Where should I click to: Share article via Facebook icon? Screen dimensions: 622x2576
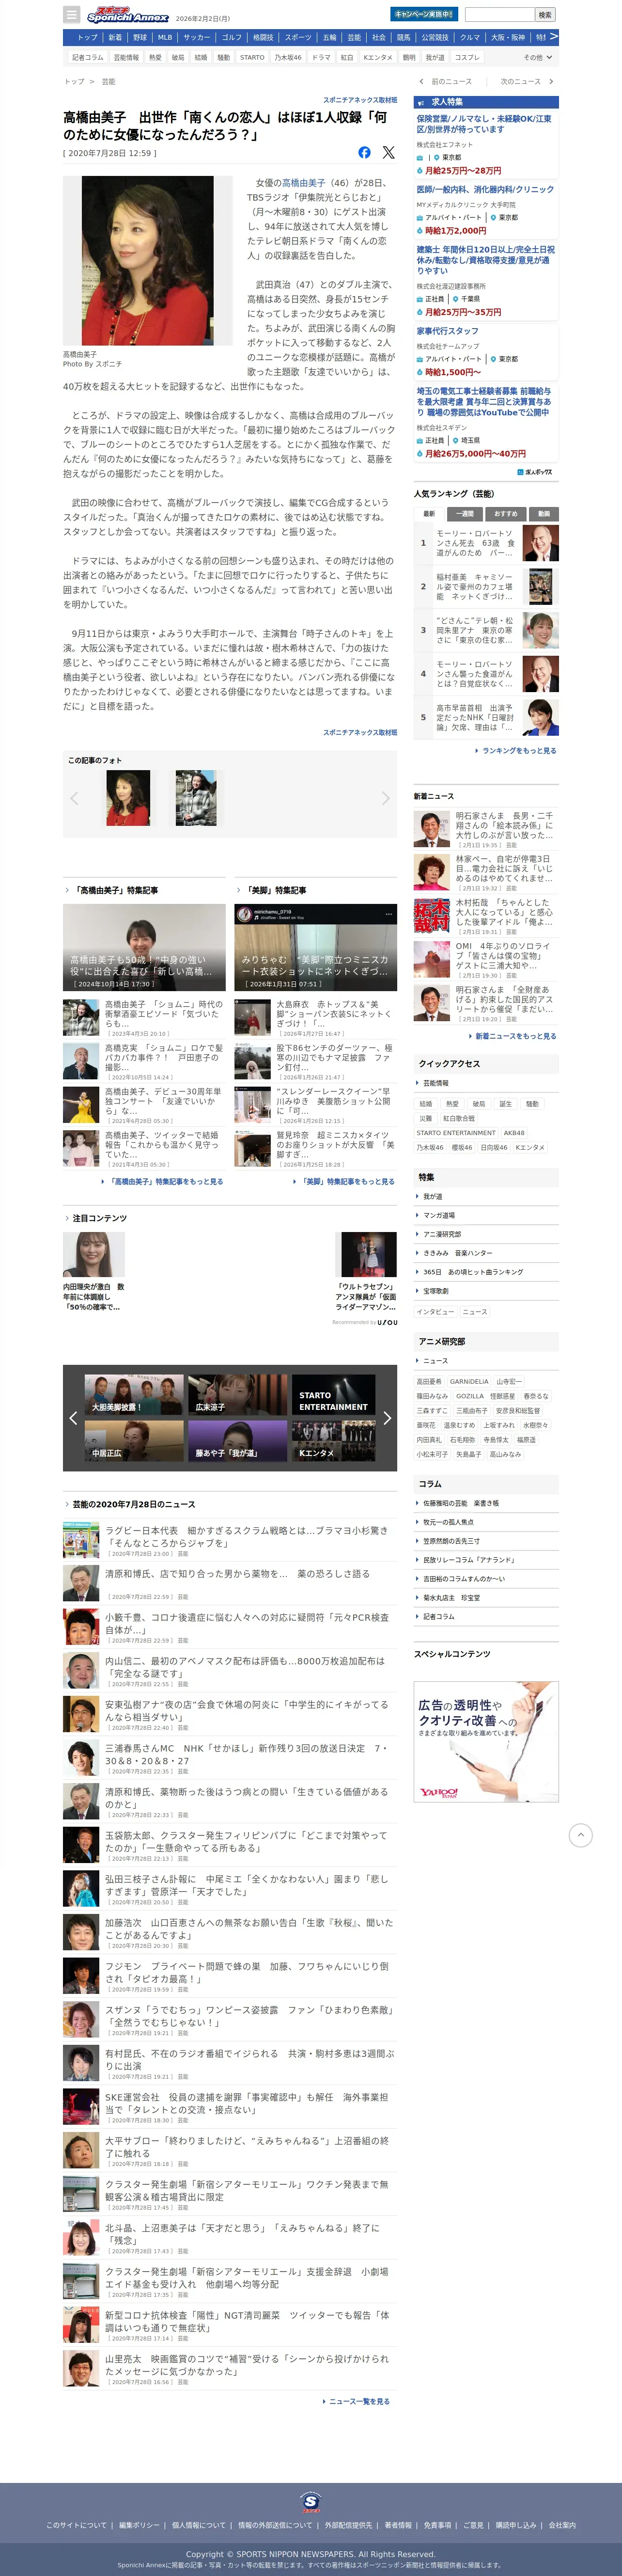[364, 153]
